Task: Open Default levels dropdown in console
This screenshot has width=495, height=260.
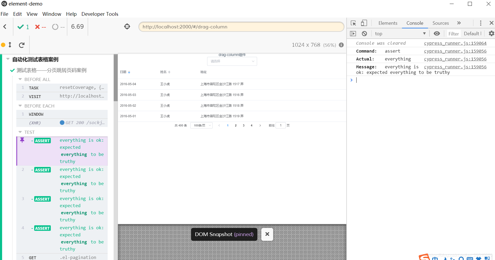Action: click(473, 34)
